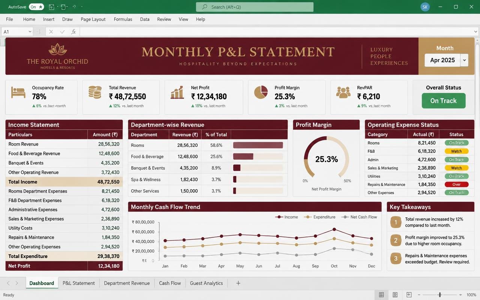
Task: Switch to the Department Revenue sheet tab
Action: click(127, 283)
